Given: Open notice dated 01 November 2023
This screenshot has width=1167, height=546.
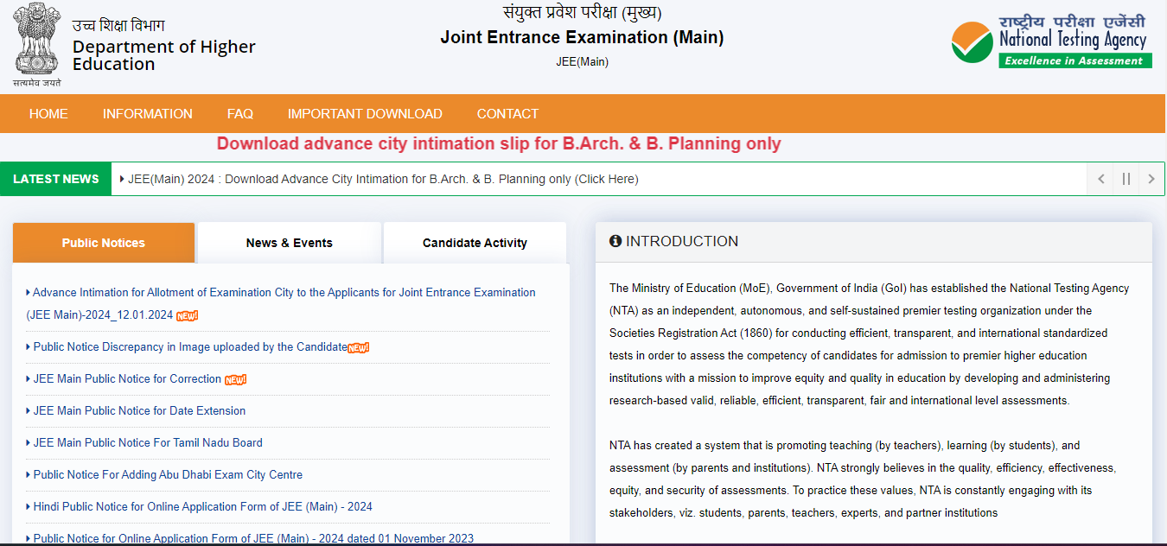Looking at the screenshot, I should (253, 538).
